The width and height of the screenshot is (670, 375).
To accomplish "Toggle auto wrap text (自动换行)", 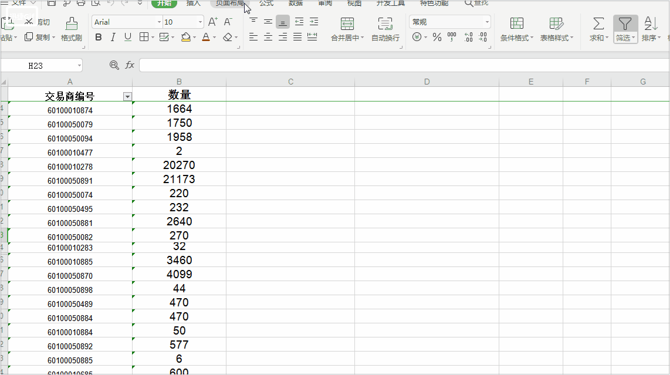I will coord(385,29).
